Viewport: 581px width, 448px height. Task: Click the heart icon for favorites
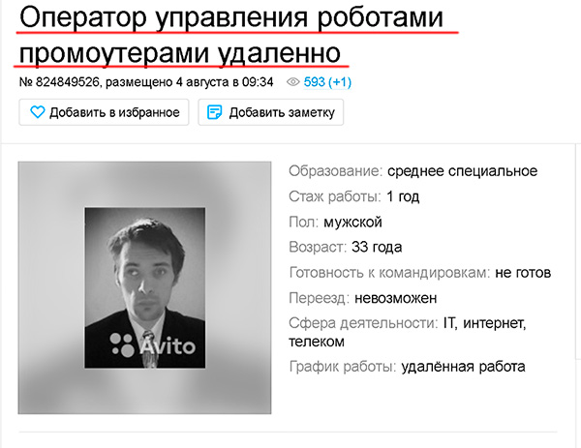tap(38, 112)
